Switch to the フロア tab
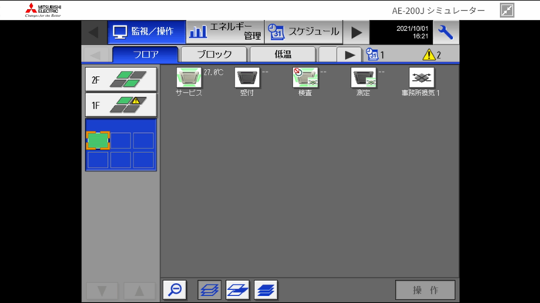The width and height of the screenshot is (540, 303). tap(145, 55)
